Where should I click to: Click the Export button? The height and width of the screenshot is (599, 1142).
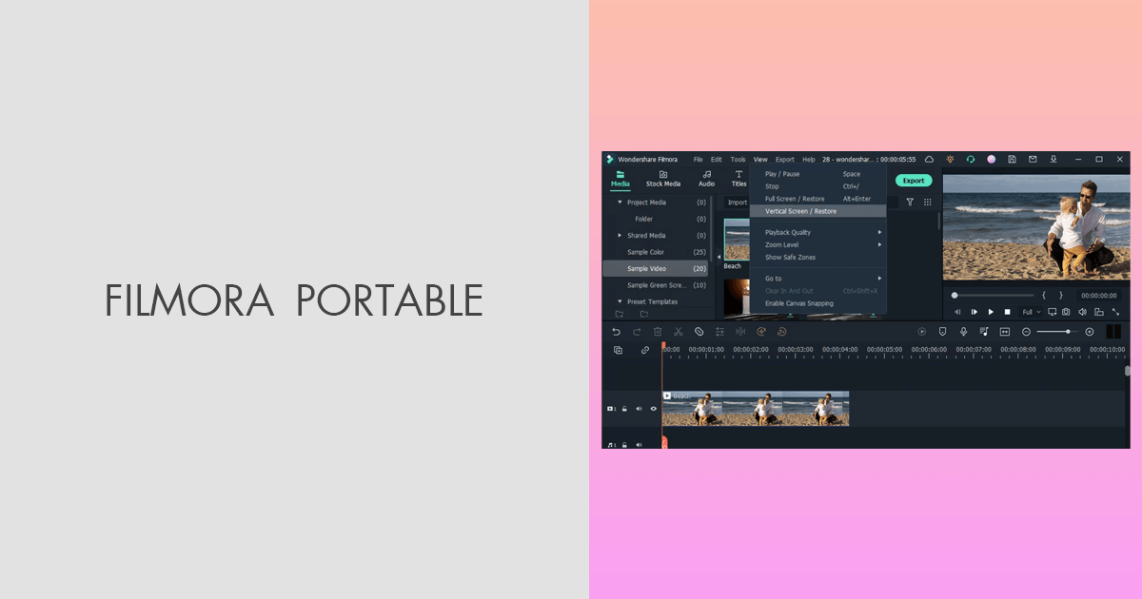pyautogui.click(x=914, y=181)
